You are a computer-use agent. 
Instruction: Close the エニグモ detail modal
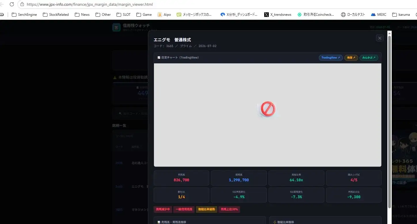(x=380, y=38)
